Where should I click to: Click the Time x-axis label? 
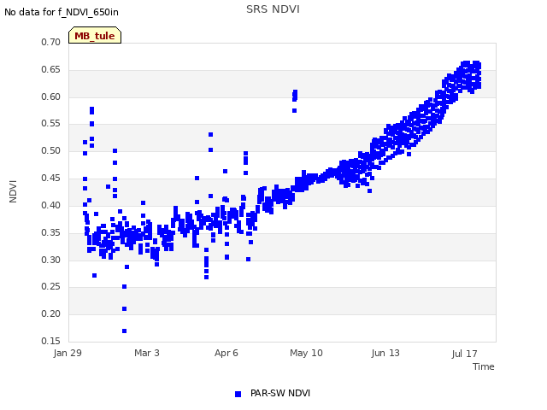(483, 366)
